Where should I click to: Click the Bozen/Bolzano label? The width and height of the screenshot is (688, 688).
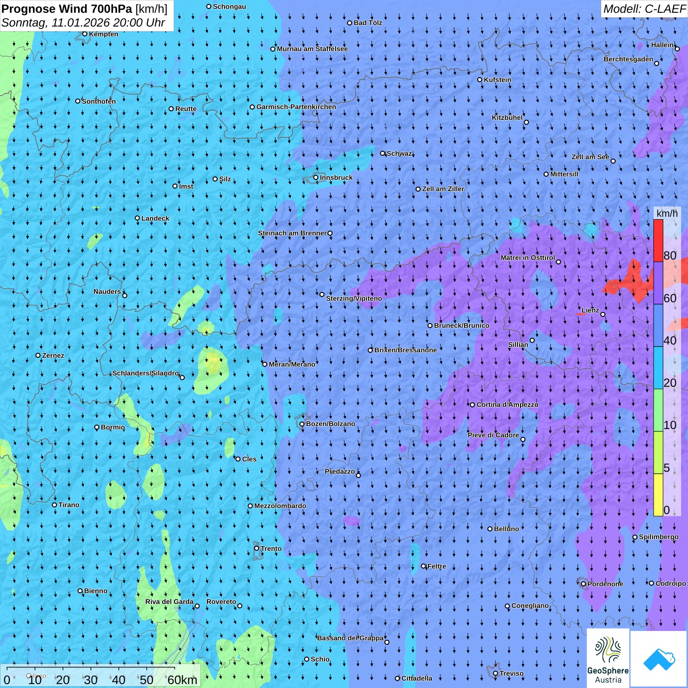tap(330, 424)
